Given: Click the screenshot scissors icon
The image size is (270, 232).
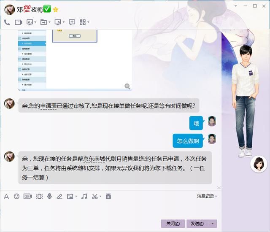Looking at the screenshot, I should pyautogui.click(x=94, y=197).
